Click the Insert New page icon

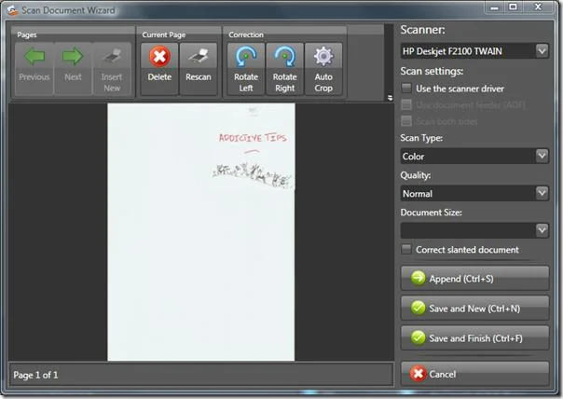[x=112, y=57]
